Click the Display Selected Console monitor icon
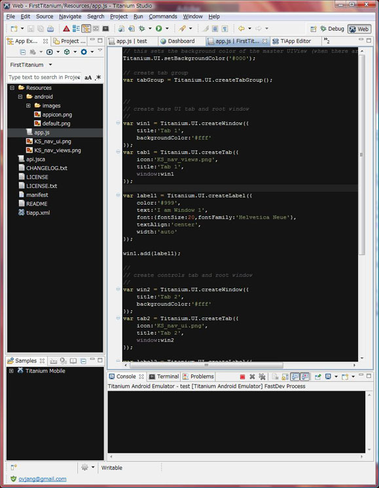The image size is (379, 488). (x=328, y=377)
